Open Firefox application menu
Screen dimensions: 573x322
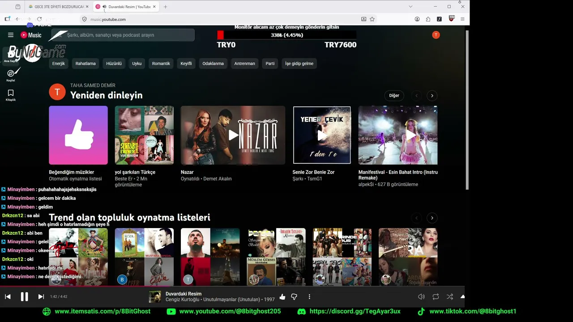click(x=462, y=19)
